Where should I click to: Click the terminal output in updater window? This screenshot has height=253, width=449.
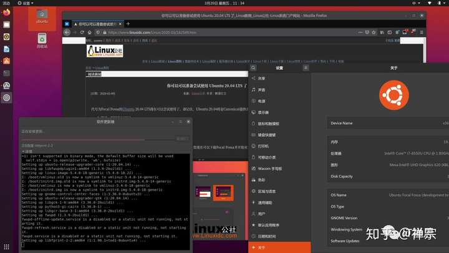105,201
